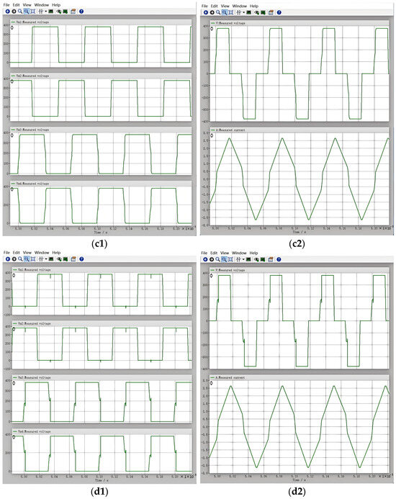
Task: Expand the Vm3 plot using its diamond handle in (c1)
Action: coord(12,135)
